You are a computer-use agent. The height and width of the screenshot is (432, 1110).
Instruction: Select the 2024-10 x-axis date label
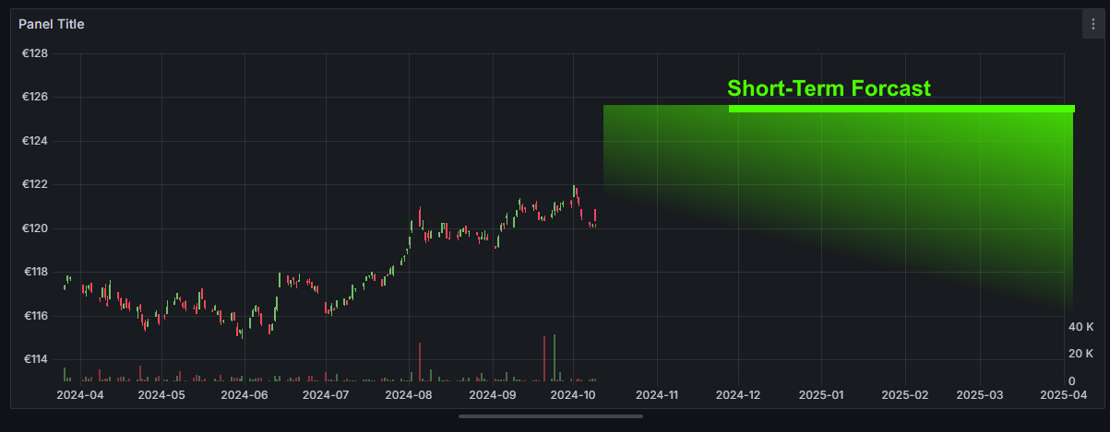(574, 394)
